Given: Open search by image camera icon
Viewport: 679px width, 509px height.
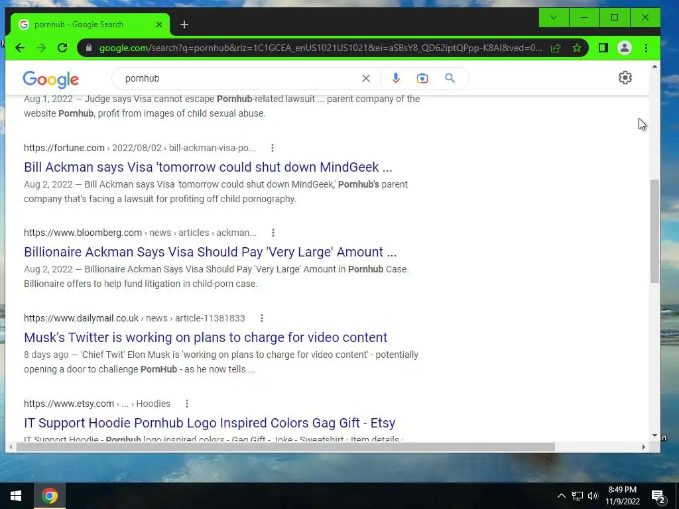Looking at the screenshot, I should [422, 78].
